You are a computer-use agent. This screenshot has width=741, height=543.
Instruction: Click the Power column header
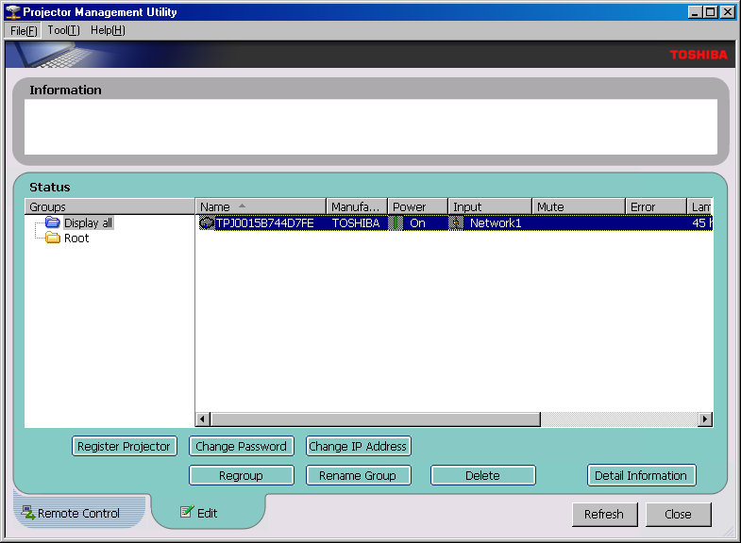coord(417,206)
